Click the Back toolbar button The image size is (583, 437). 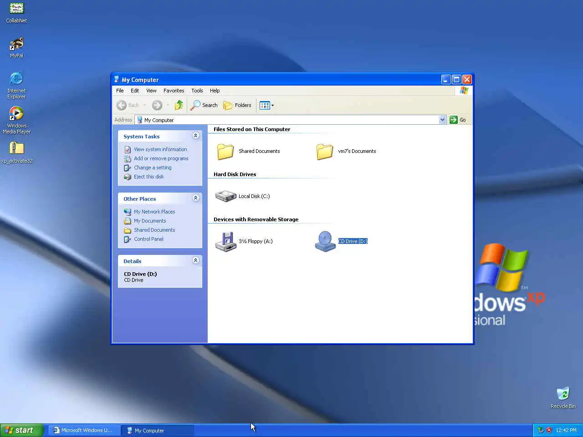128,105
